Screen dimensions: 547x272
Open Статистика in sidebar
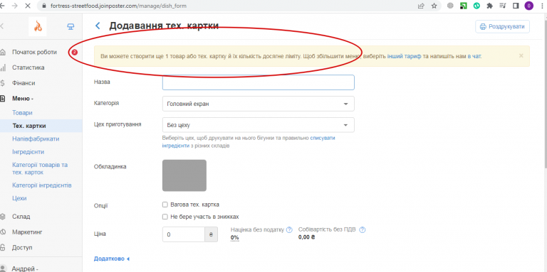pos(28,67)
